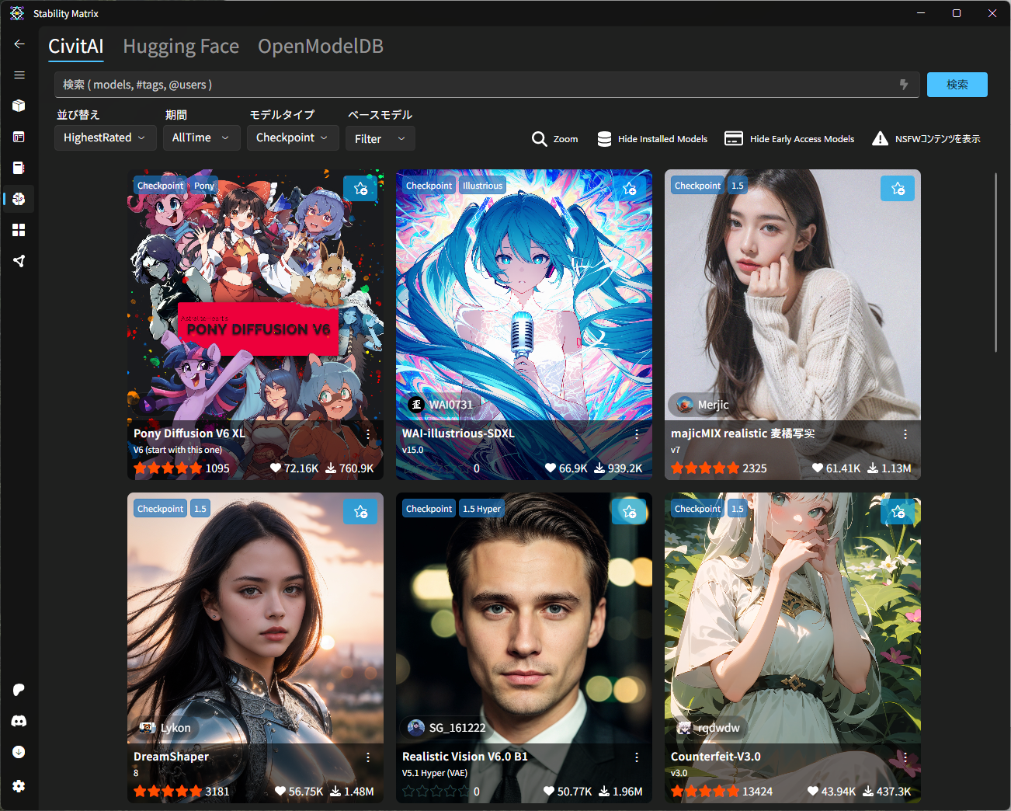Open the hamburger menu in the sidebar
The height and width of the screenshot is (811, 1011).
(x=19, y=75)
